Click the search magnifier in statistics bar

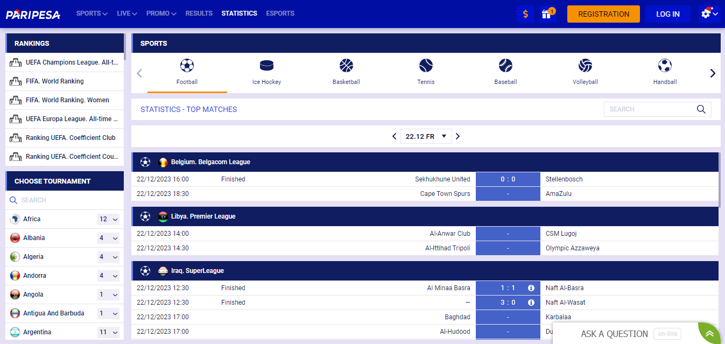coord(701,109)
